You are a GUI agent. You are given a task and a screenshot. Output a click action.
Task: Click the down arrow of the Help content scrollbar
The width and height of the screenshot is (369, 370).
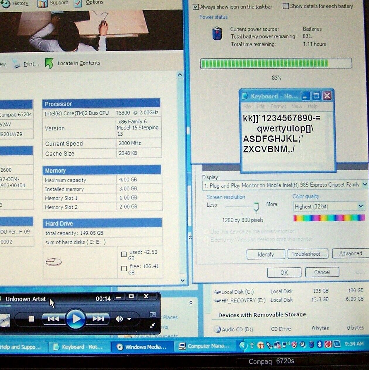pos(182,280)
